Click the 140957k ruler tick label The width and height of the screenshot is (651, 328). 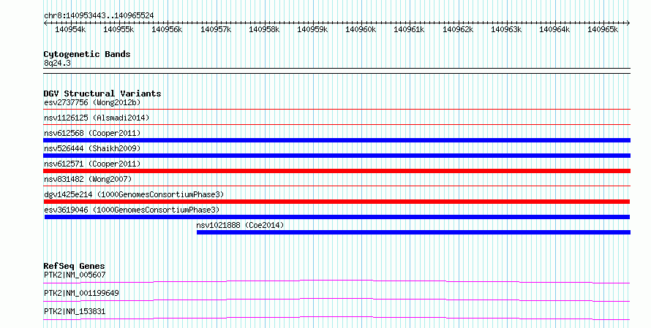216,29
